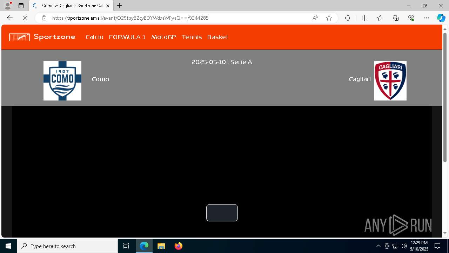The width and height of the screenshot is (449, 253).
Task: Add this page to favorites star
Action: click(x=329, y=18)
